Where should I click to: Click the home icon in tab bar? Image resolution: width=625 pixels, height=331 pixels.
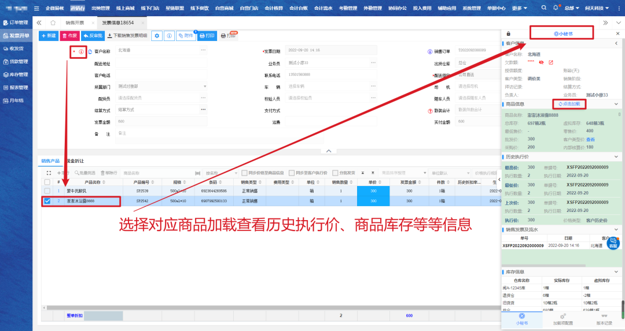click(x=53, y=23)
